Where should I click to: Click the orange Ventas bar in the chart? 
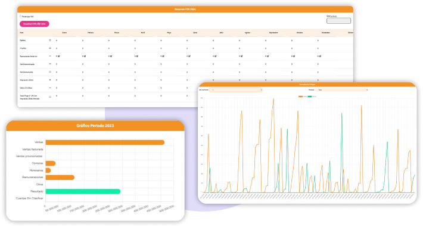(x=105, y=142)
